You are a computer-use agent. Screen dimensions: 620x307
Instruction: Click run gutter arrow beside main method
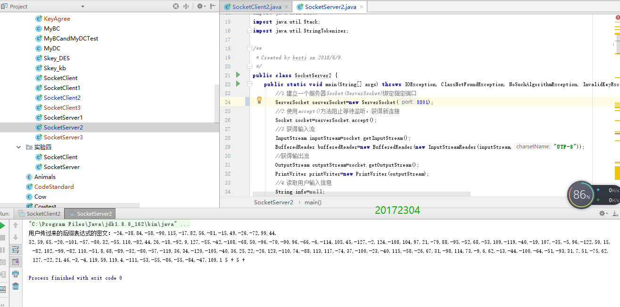[238, 84]
